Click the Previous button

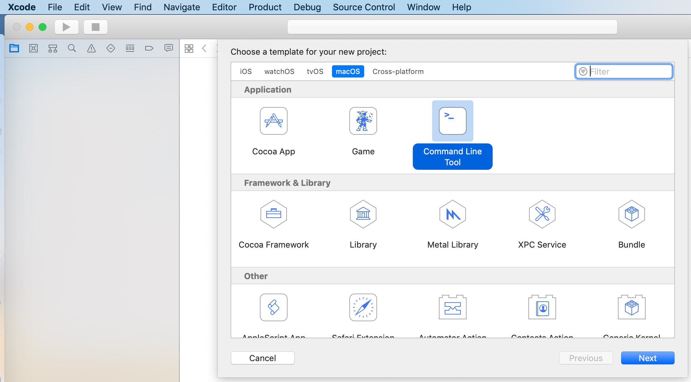tap(586, 358)
